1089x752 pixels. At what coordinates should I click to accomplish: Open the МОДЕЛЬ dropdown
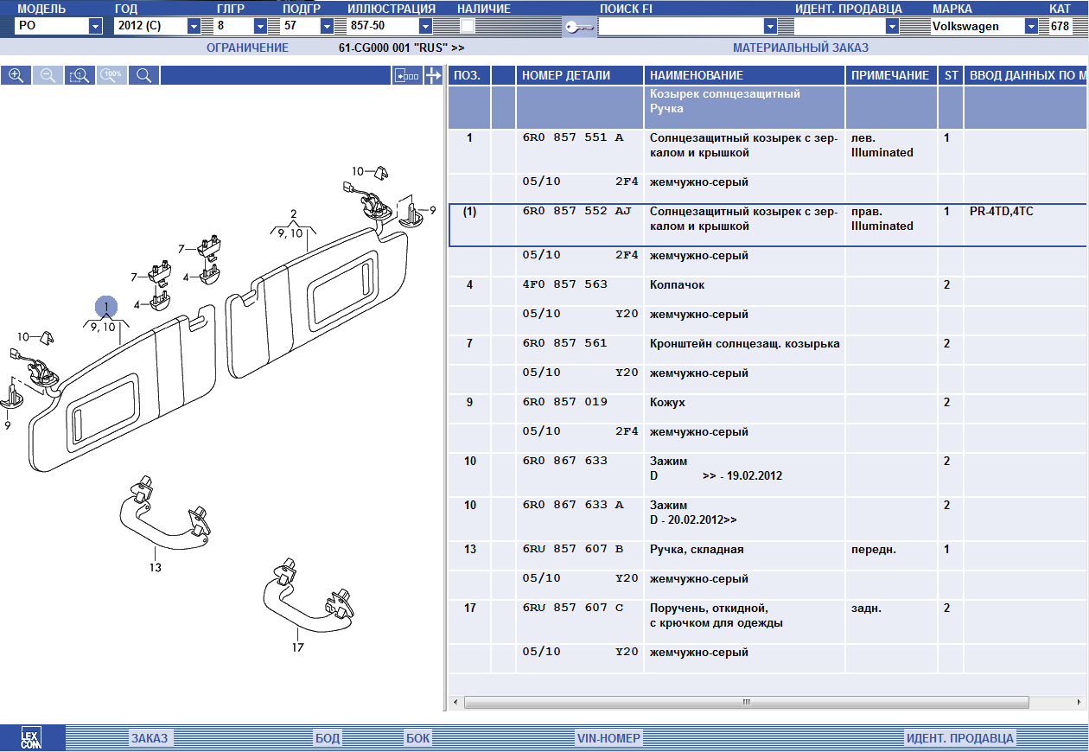coord(95,27)
